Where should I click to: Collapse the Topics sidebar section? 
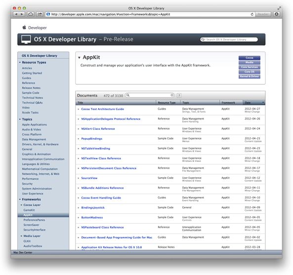point(20,119)
